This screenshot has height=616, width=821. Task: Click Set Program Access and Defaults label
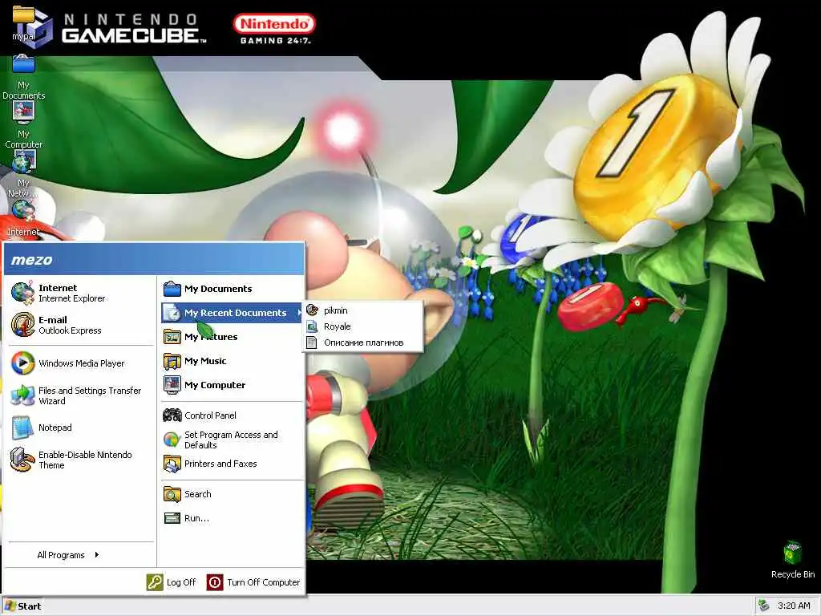[x=231, y=440]
